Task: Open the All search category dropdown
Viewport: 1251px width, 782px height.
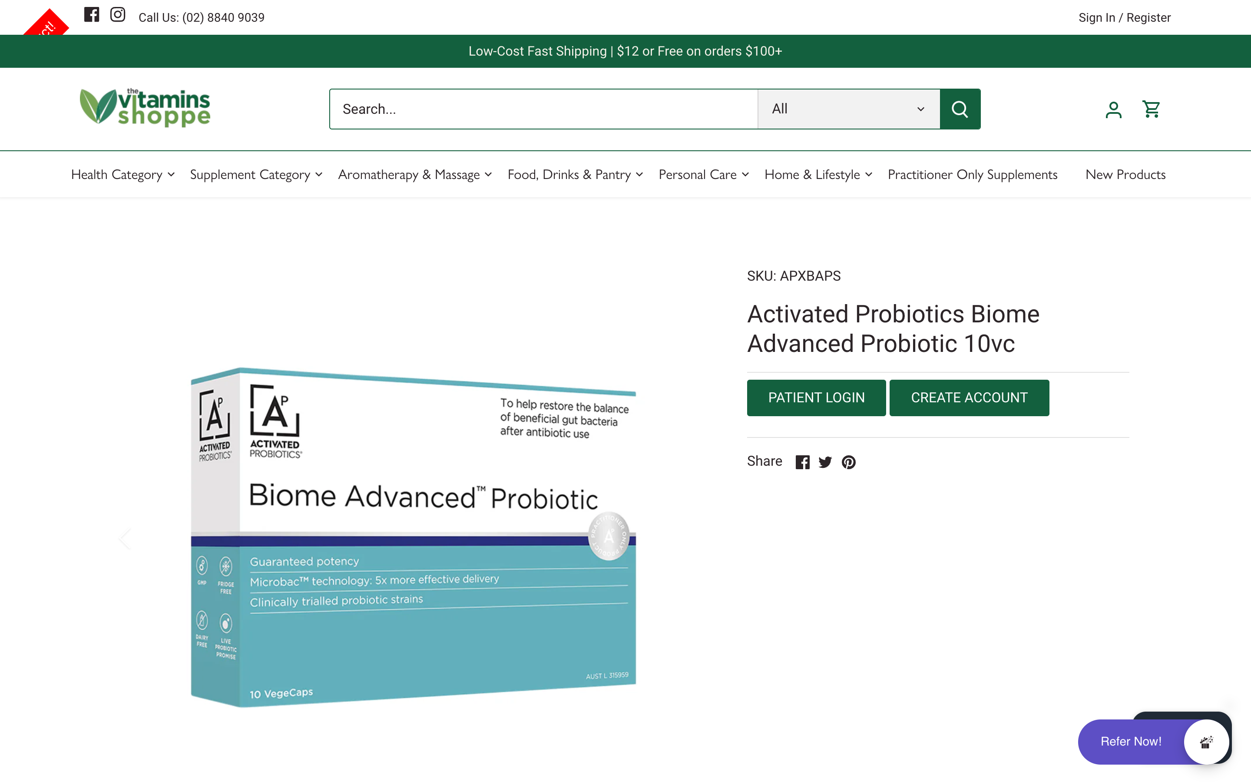Action: tap(848, 109)
